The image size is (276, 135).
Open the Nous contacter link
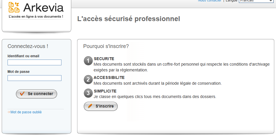pos(209,1)
